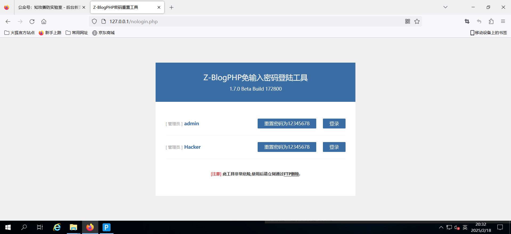This screenshot has height=234, width=511.
Task: Open the extensions puzzle menu
Action: [x=491, y=22]
